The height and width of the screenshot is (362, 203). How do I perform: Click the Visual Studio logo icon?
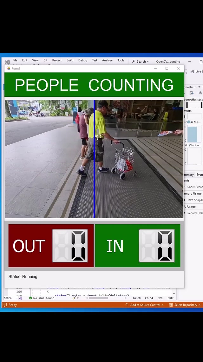(7, 62)
